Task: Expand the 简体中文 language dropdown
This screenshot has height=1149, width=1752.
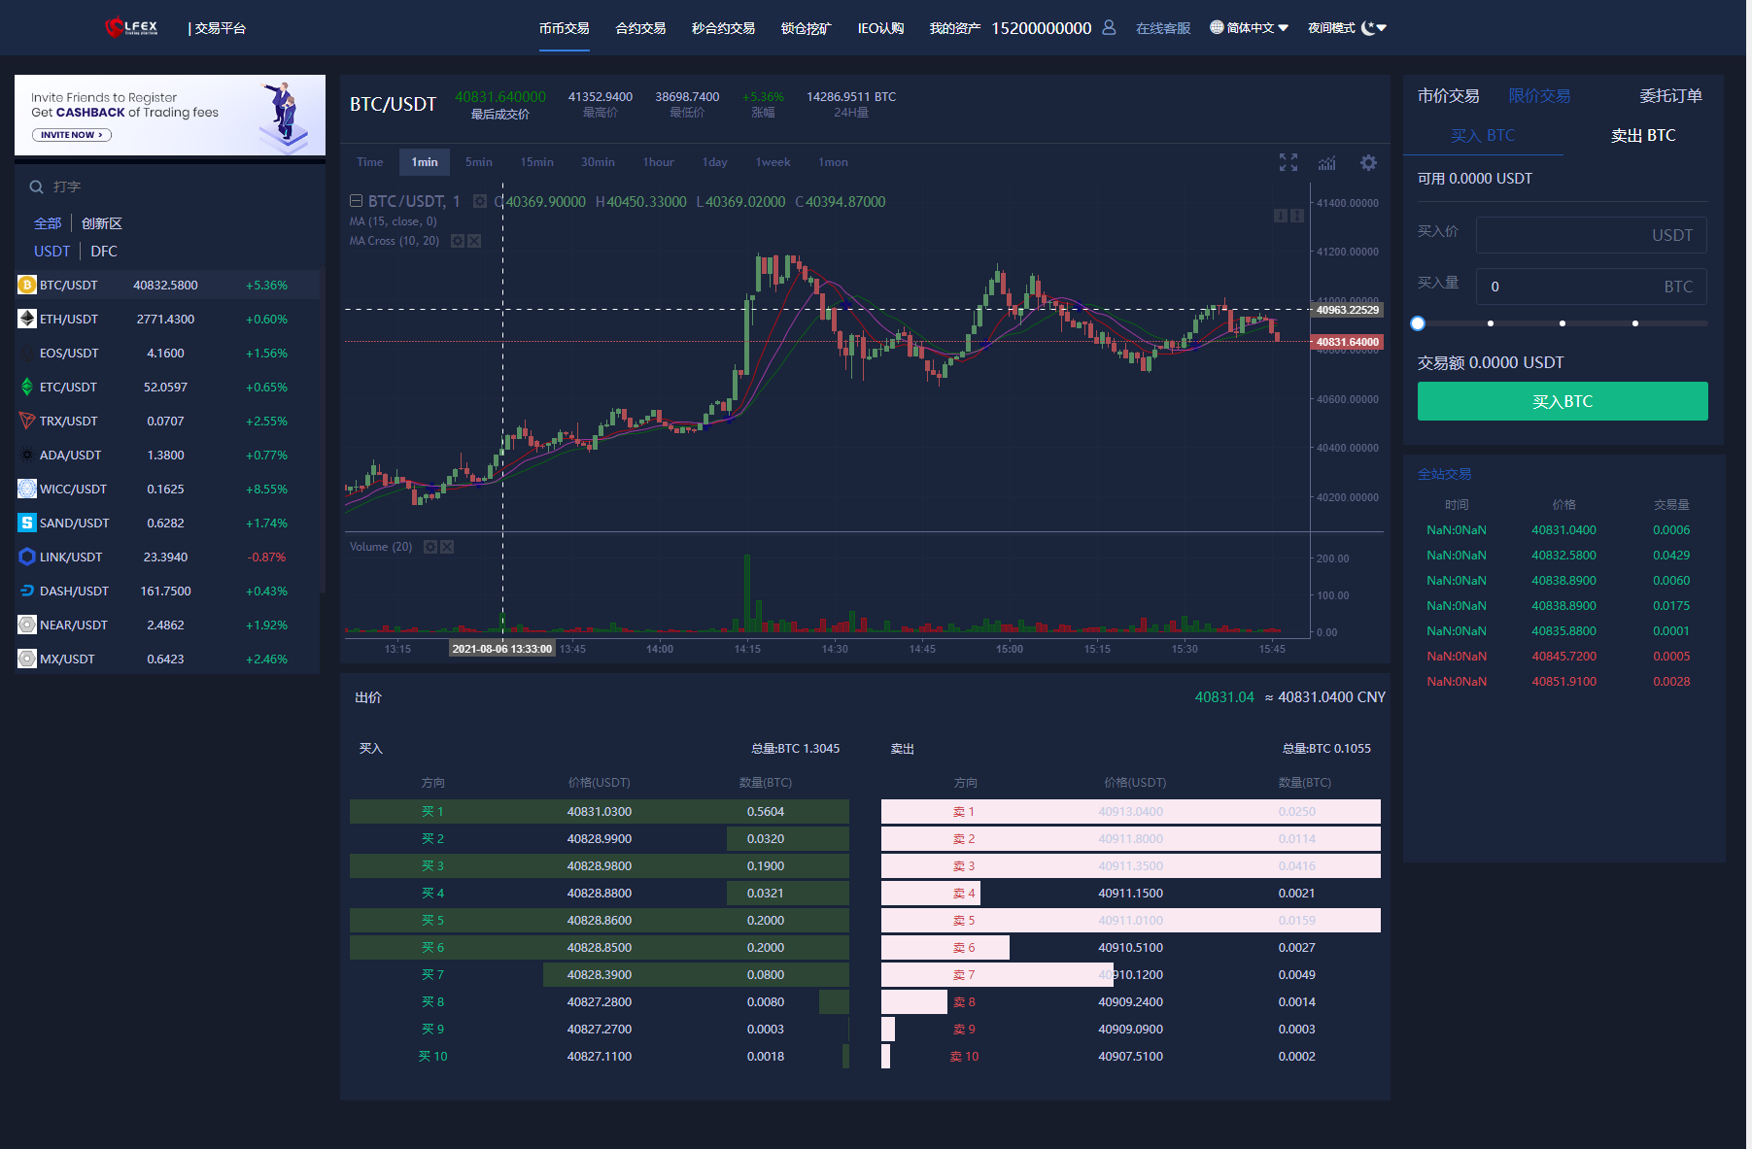Action: click(1249, 28)
